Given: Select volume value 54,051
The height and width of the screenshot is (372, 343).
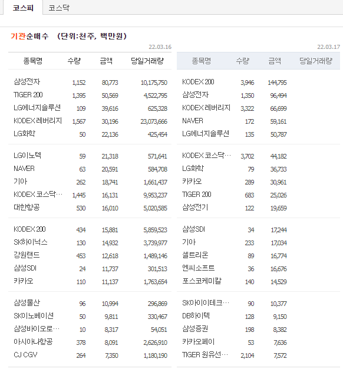Looking at the screenshot, I should coord(159,330).
